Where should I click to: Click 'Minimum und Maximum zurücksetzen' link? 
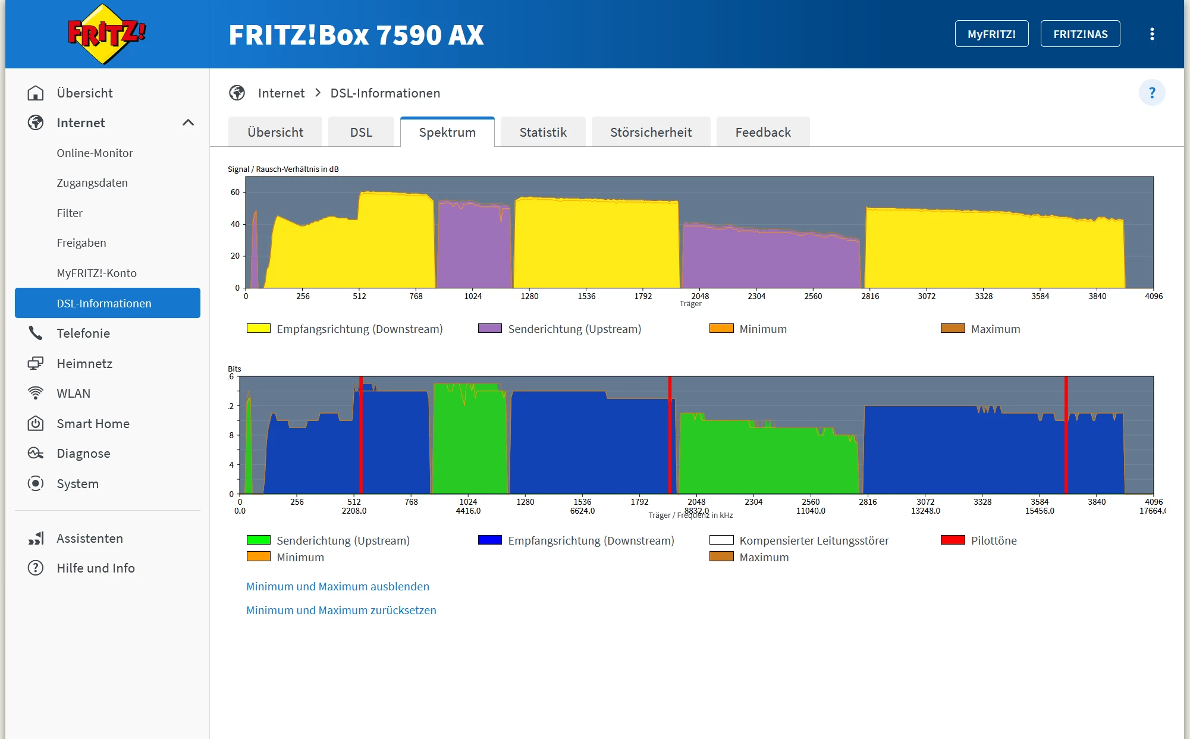point(341,610)
